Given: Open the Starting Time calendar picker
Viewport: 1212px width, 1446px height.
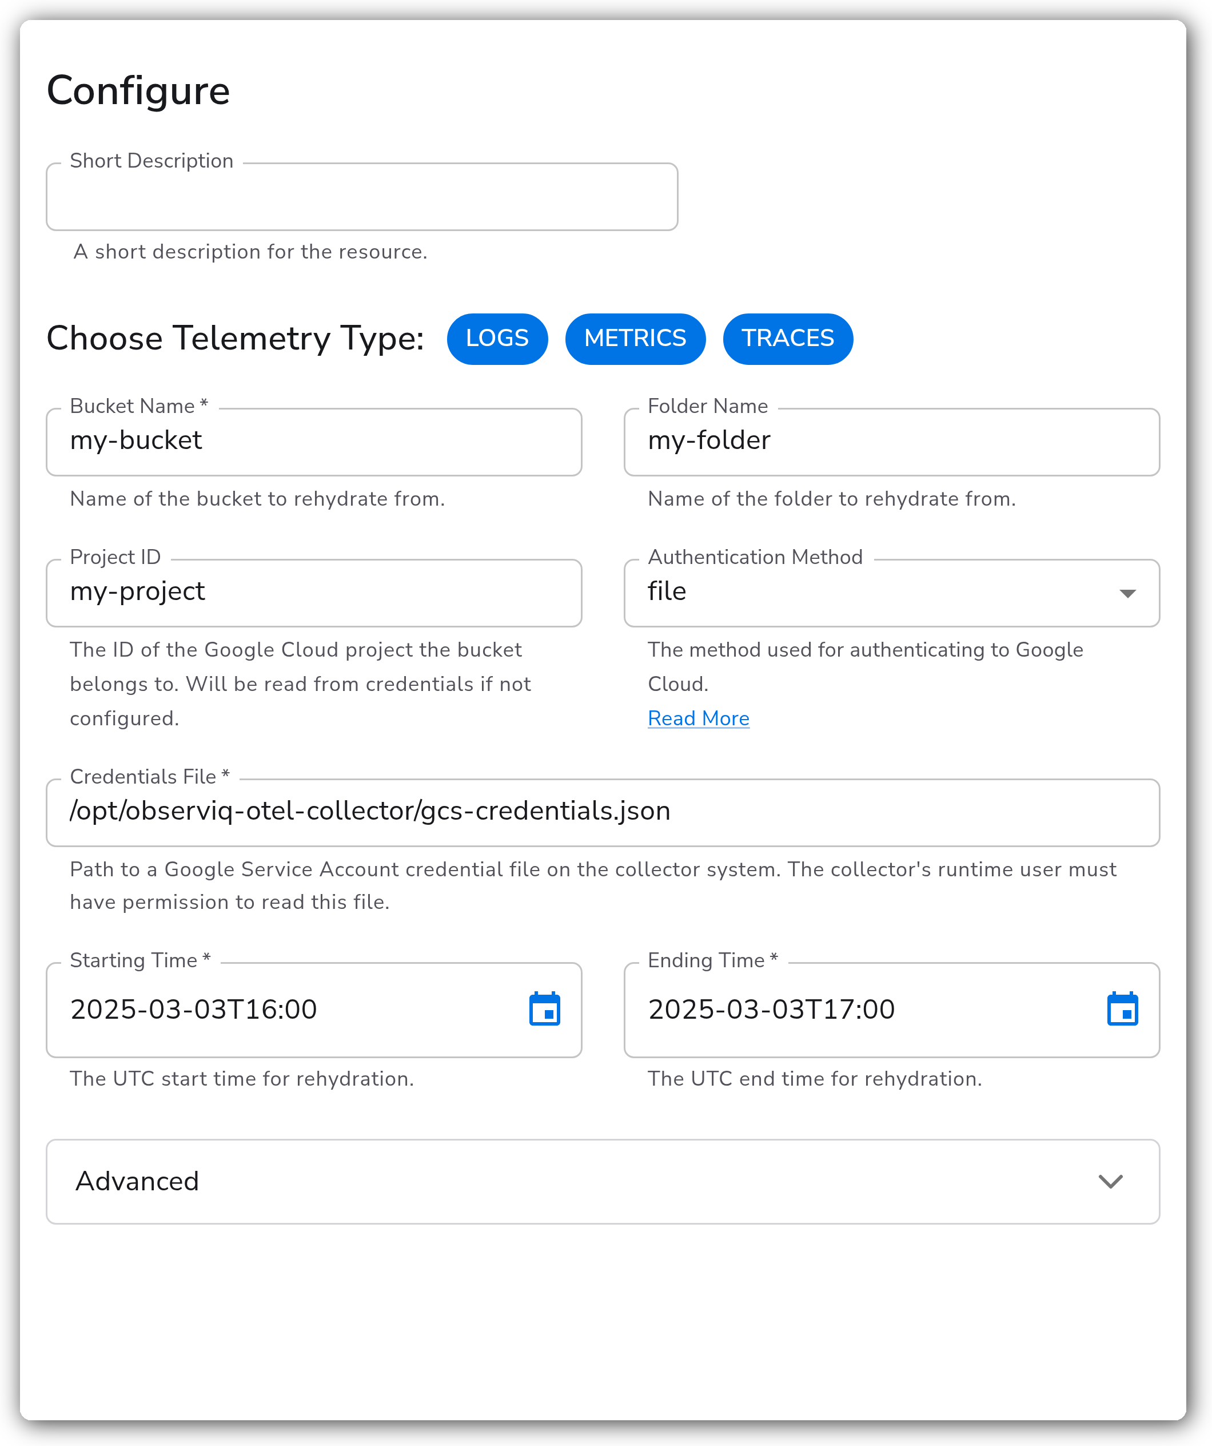Looking at the screenshot, I should pyautogui.click(x=544, y=1010).
